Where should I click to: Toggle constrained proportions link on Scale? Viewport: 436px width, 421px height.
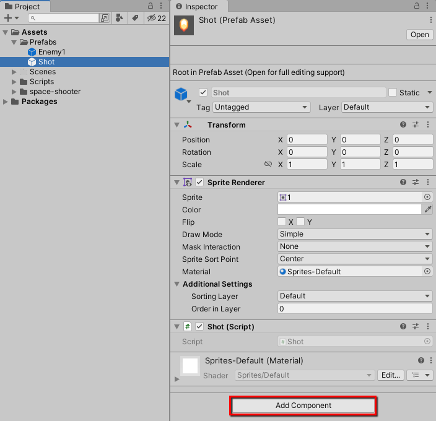click(x=268, y=164)
